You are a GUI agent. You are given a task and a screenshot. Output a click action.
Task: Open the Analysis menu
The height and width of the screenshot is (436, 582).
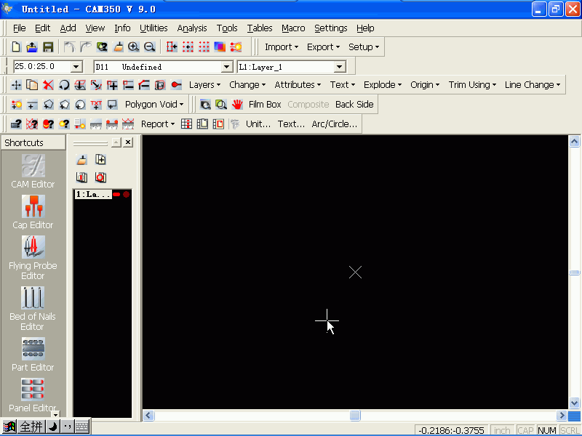tap(192, 28)
